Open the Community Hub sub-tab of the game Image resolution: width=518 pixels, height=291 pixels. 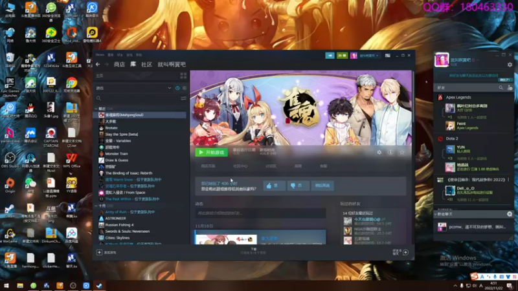pos(240,166)
